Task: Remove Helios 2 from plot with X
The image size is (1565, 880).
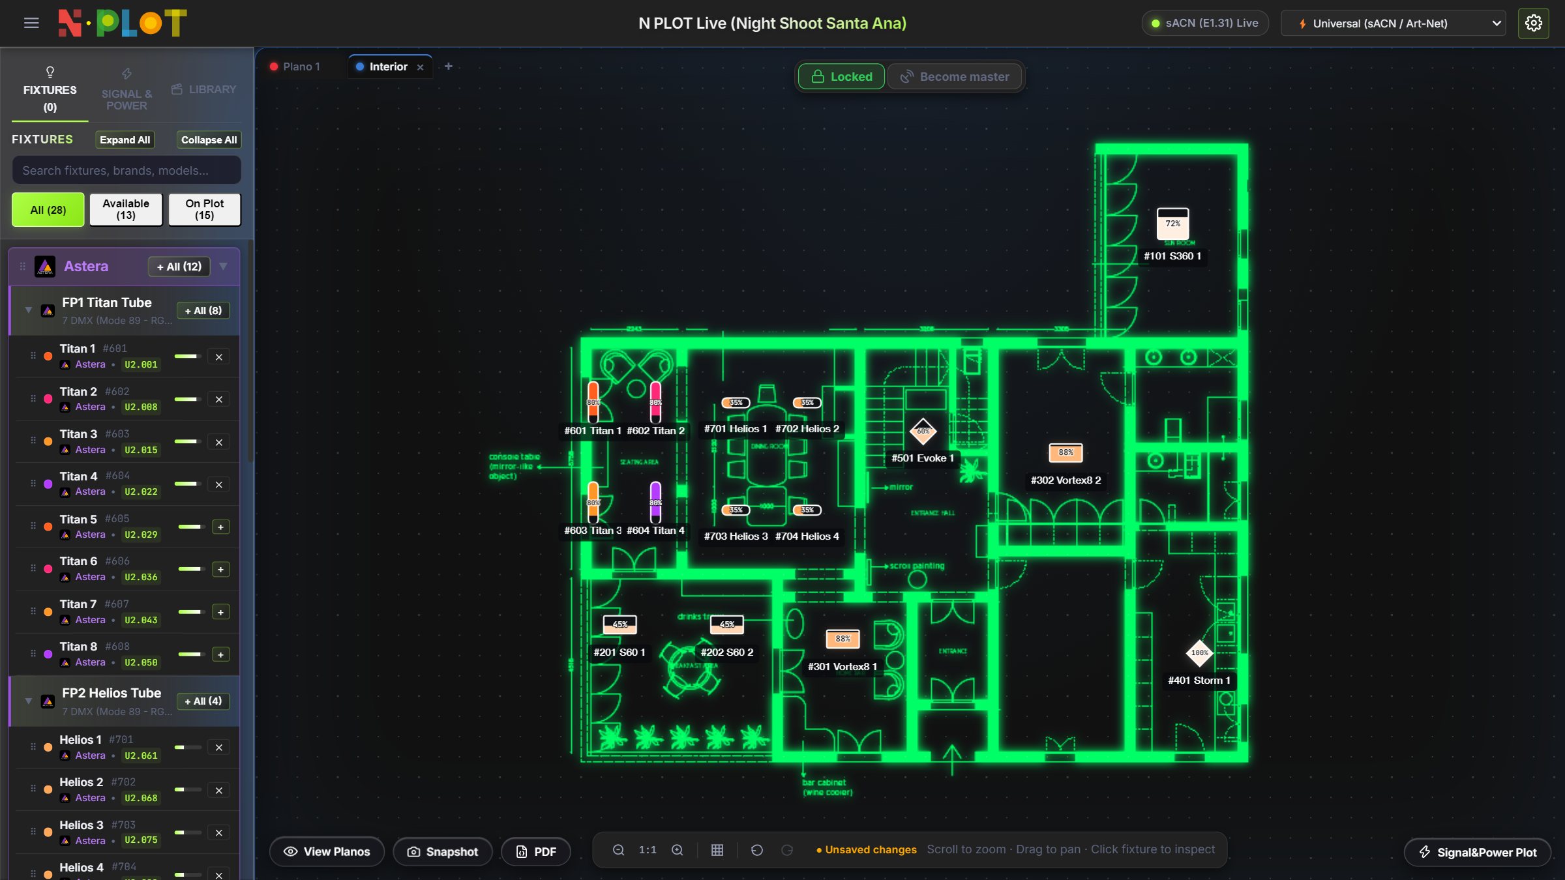Action: pyautogui.click(x=219, y=791)
